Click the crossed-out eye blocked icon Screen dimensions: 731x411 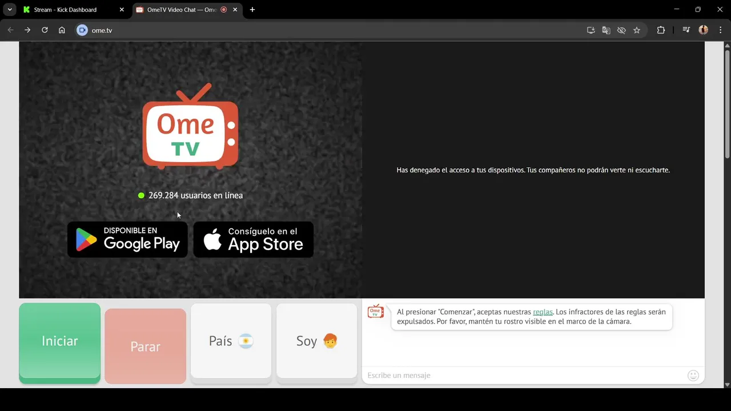point(621,30)
